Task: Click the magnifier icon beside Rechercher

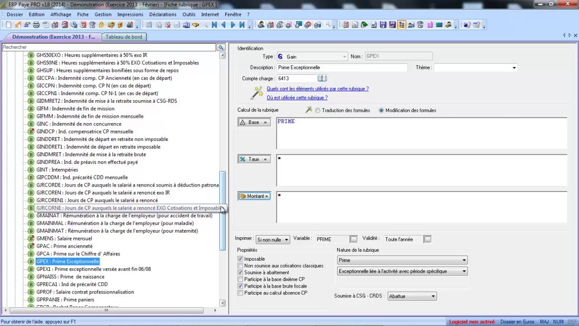Action: 221,47
